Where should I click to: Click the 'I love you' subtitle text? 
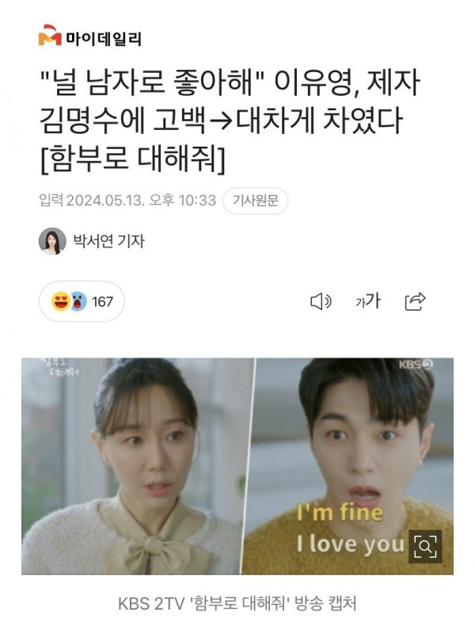(351, 544)
